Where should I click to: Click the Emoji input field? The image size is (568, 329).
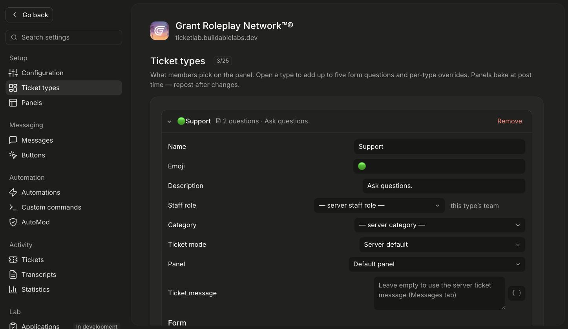[440, 166]
